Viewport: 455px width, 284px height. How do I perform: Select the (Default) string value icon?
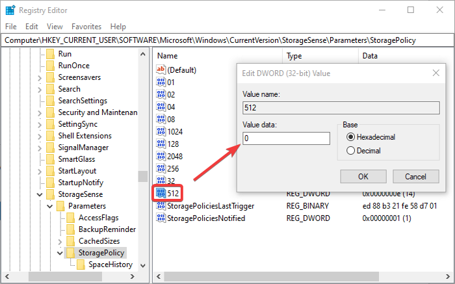click(161, 70)
